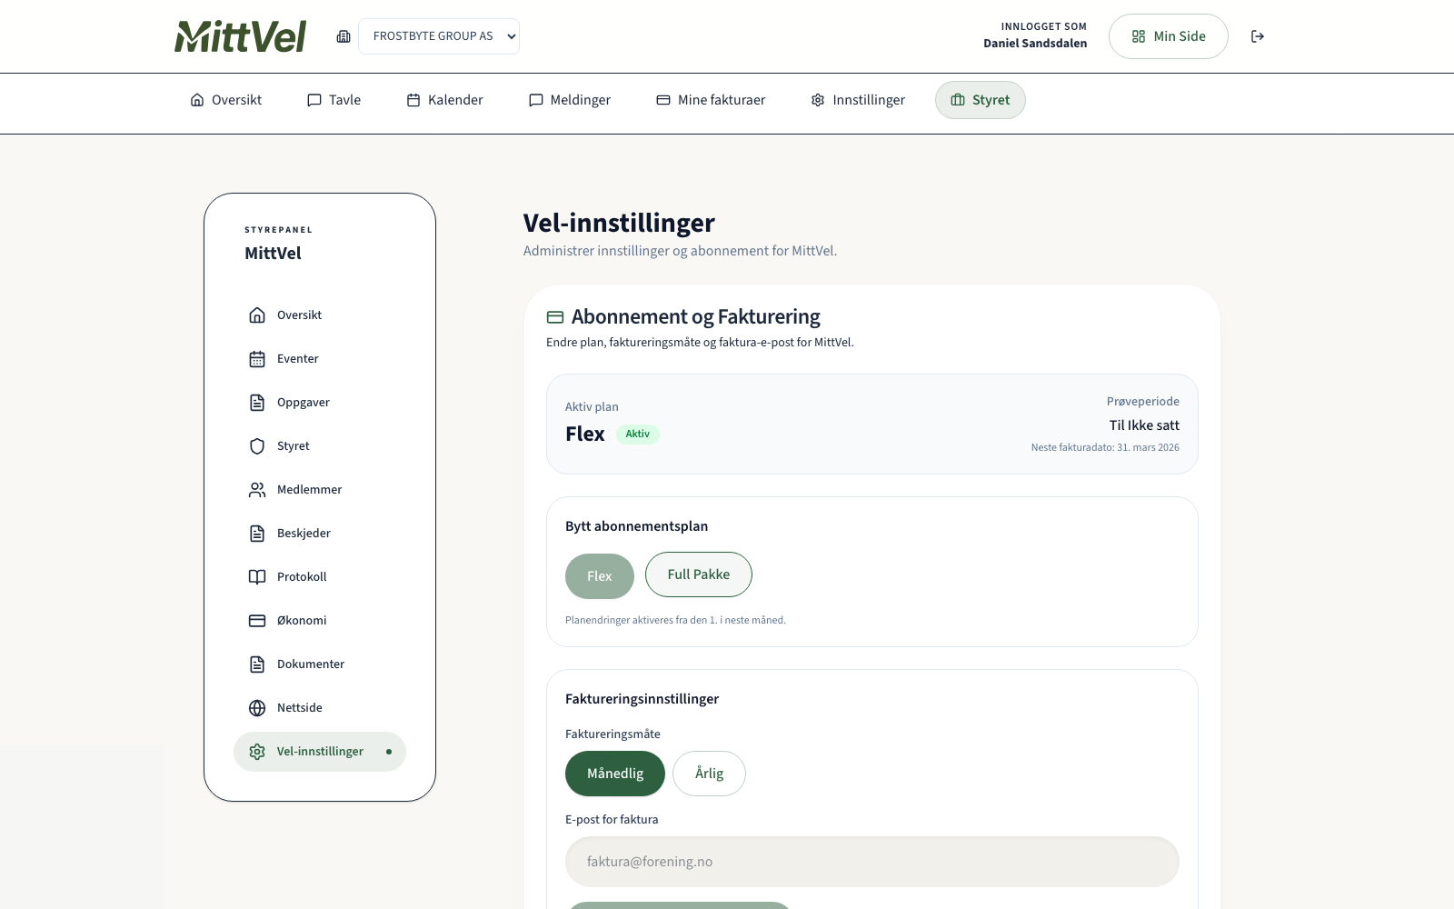Go to Mine fakturaer tab
The height and width of the screenshot is (909, 1454).
[x=711, y=100]
